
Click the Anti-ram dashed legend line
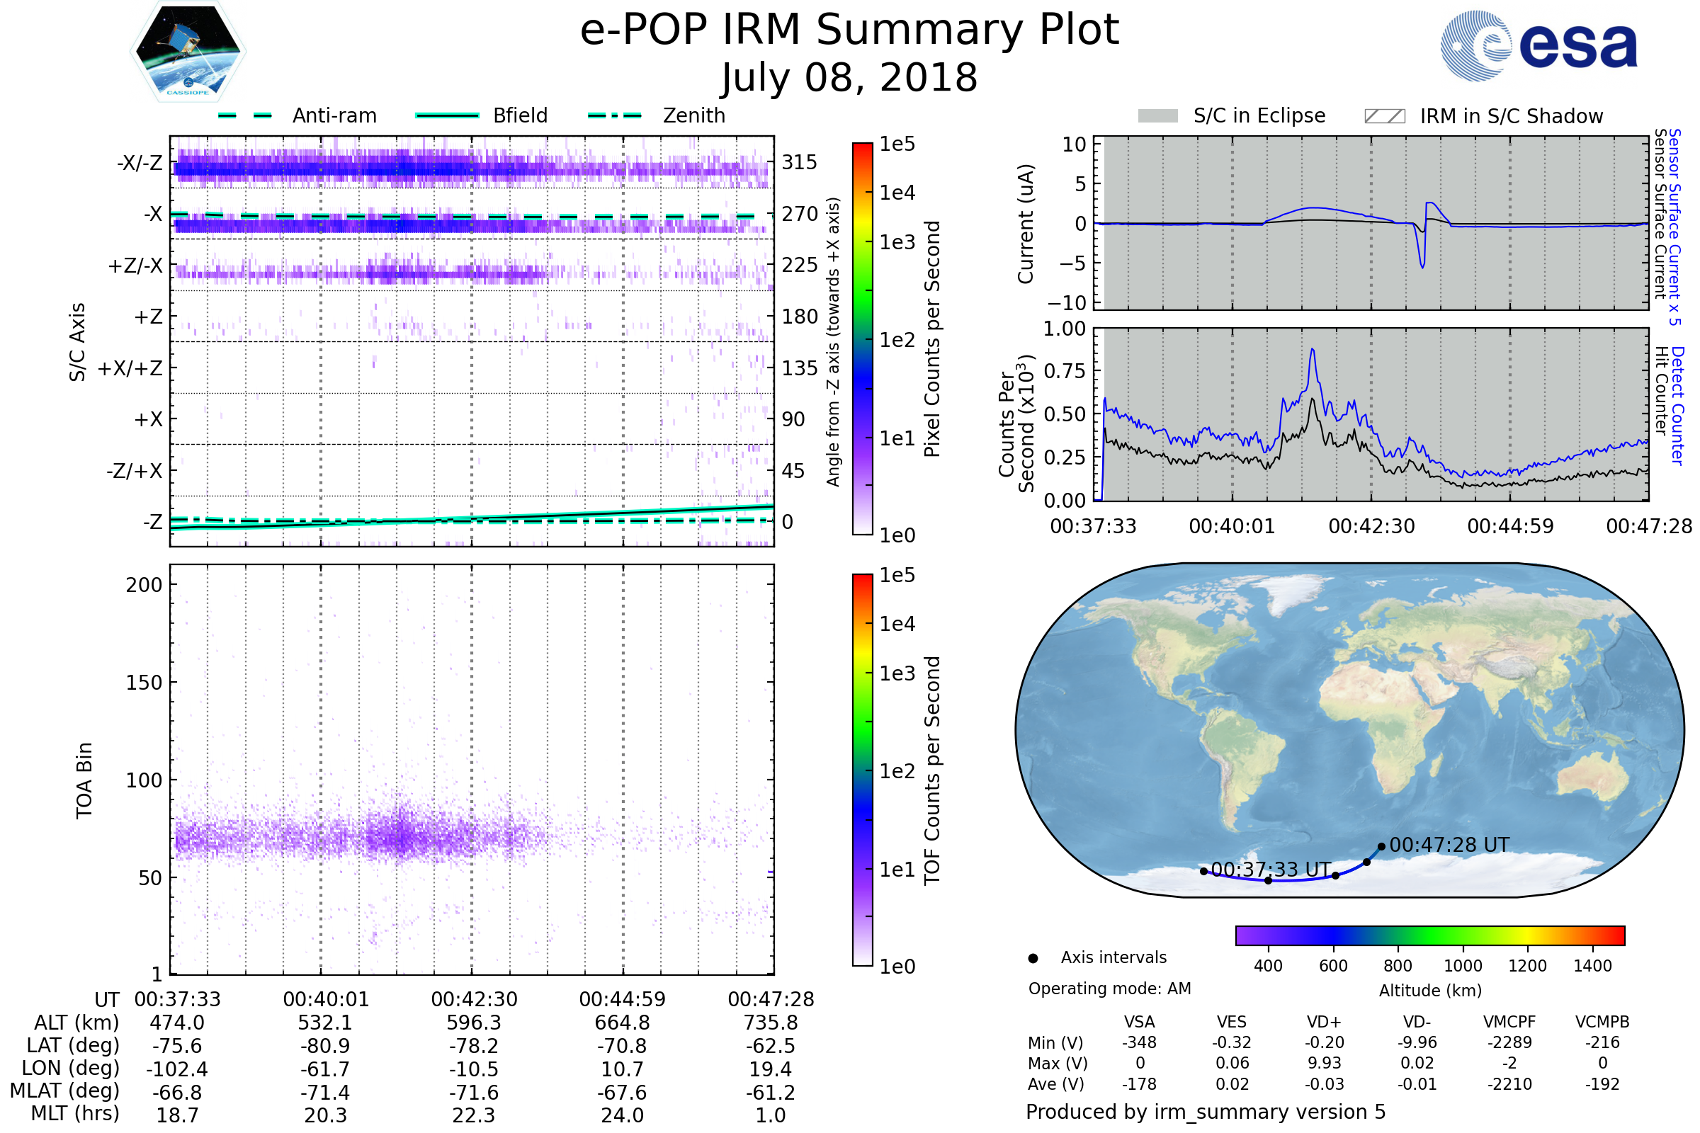click(x=245, y=115)
